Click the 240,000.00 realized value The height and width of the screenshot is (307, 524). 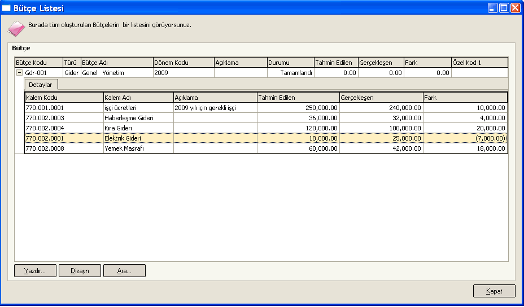[381, 108]
